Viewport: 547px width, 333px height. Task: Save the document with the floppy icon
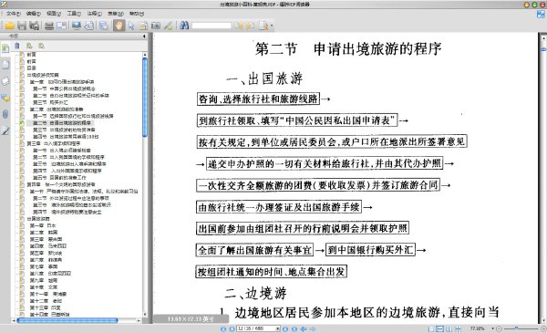(22, 26)
